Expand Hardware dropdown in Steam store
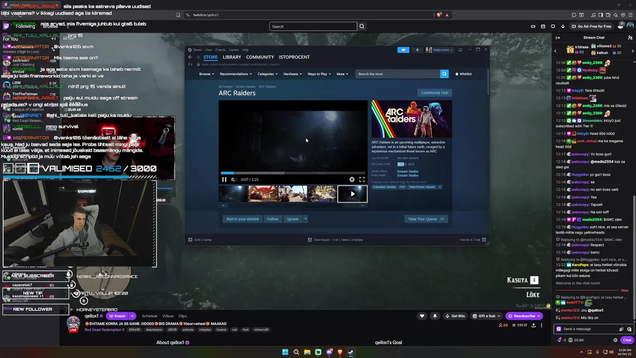 293,74
